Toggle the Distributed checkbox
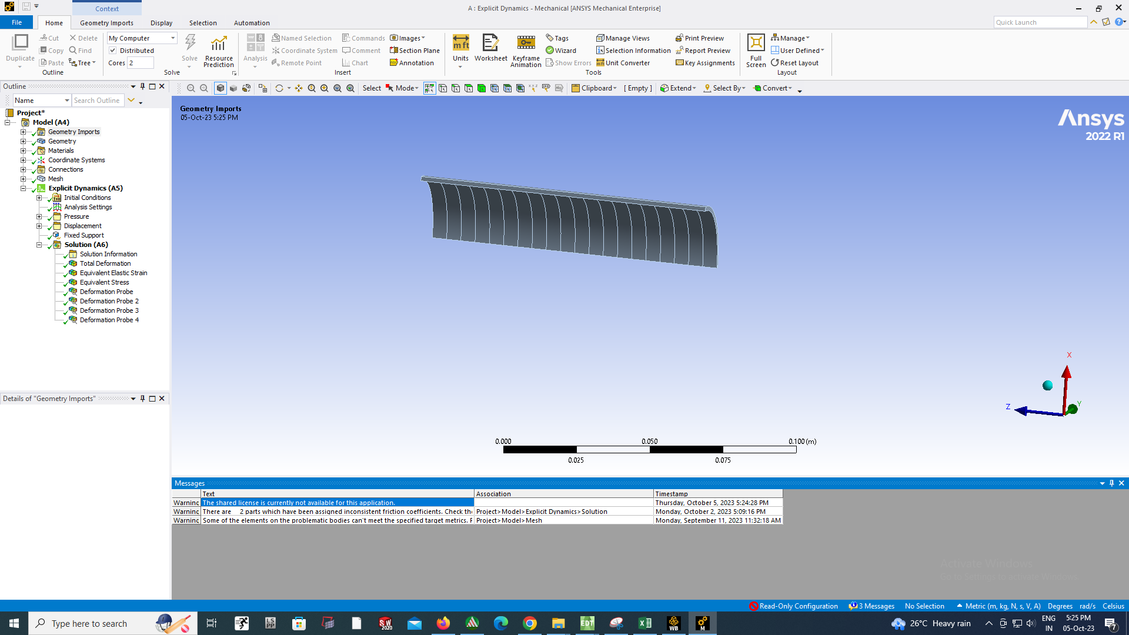This screenshot has height=635, width=1129. click(x=113, y=51)
